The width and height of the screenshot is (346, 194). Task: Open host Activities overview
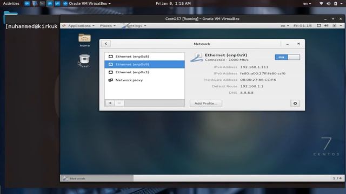(x=11, y=4)
